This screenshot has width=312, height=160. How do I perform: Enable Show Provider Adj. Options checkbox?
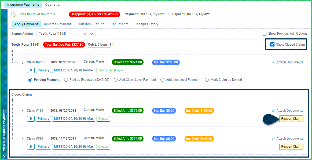tap(265, 34)
